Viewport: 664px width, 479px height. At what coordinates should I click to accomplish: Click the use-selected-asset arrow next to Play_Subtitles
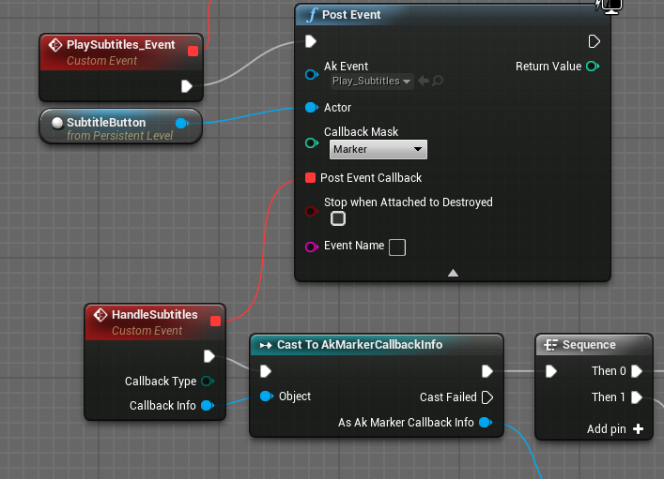click(424, 82)
